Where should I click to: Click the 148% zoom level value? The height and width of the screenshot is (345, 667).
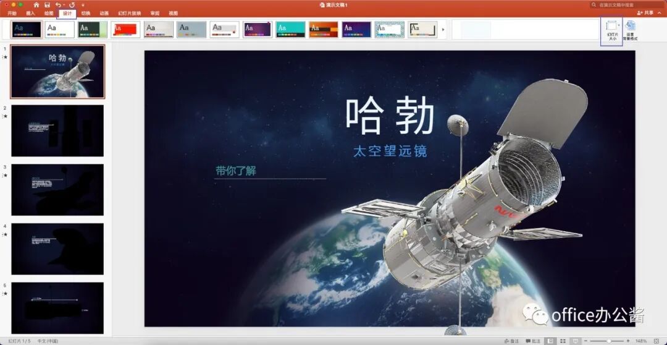pos(642,341)
